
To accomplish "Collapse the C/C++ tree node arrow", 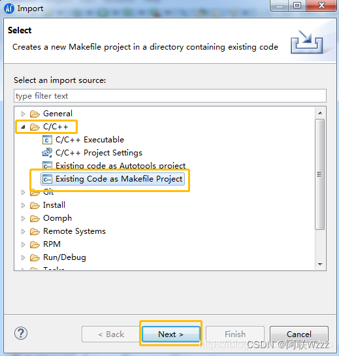I will [x=23, y=127].
